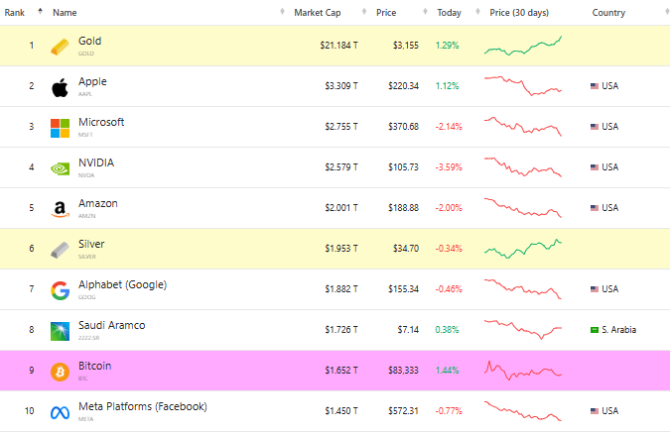Click the USA flag in NVIDIA row
This screenshot has height=432, width=670.
(x=594, y=167)
